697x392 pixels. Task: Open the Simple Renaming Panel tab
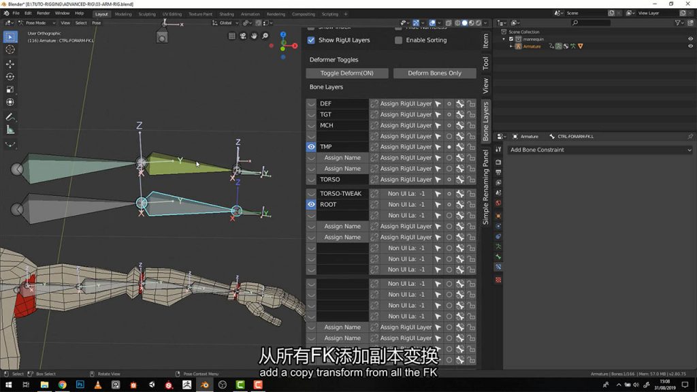point(486,186)
